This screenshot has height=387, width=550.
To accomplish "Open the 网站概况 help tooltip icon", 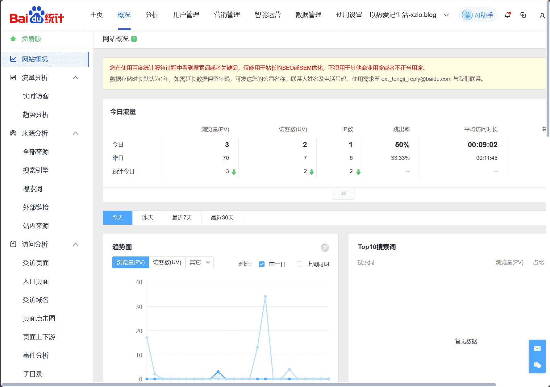I will (134, 39).
